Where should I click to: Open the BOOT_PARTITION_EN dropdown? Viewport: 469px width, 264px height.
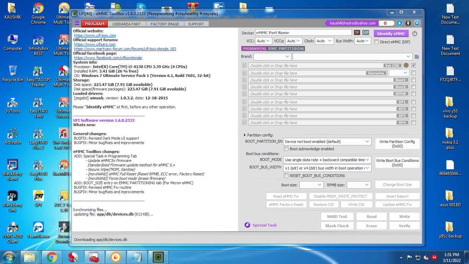[327, 142]
